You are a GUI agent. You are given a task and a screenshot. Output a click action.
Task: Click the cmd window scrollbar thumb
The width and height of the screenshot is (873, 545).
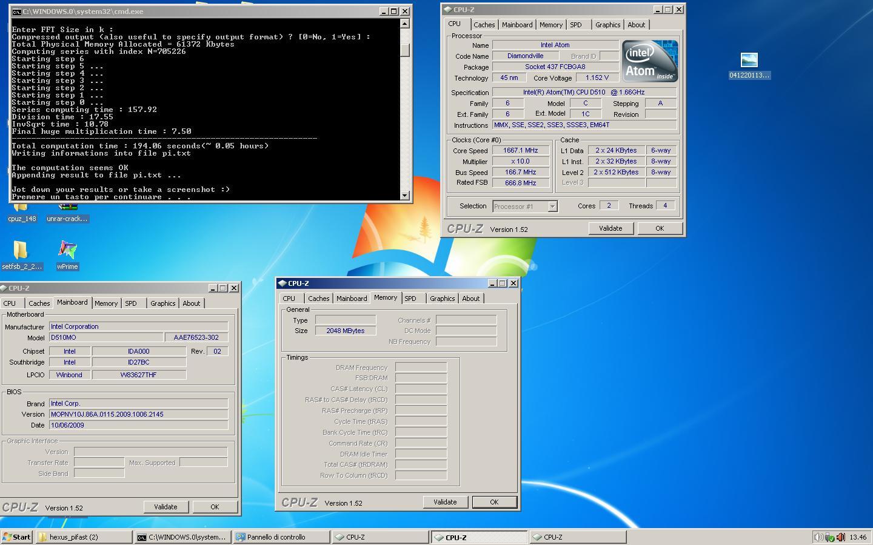pos(405,50)
